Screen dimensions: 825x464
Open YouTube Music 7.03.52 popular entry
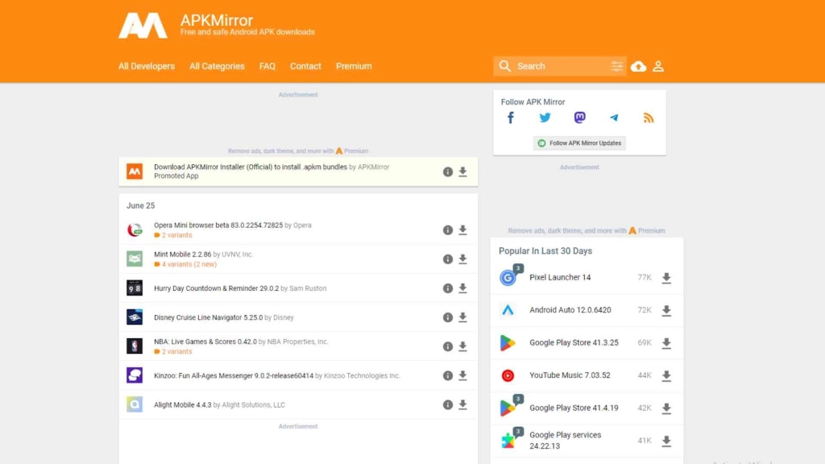570,375
